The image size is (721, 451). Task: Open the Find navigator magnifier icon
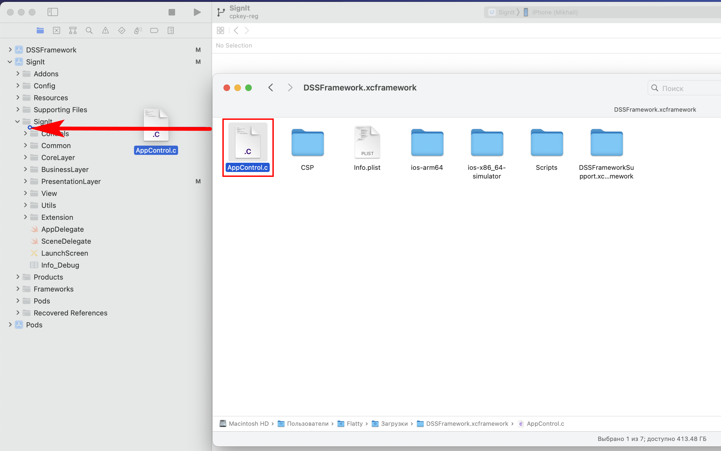(x=89, y=30)
